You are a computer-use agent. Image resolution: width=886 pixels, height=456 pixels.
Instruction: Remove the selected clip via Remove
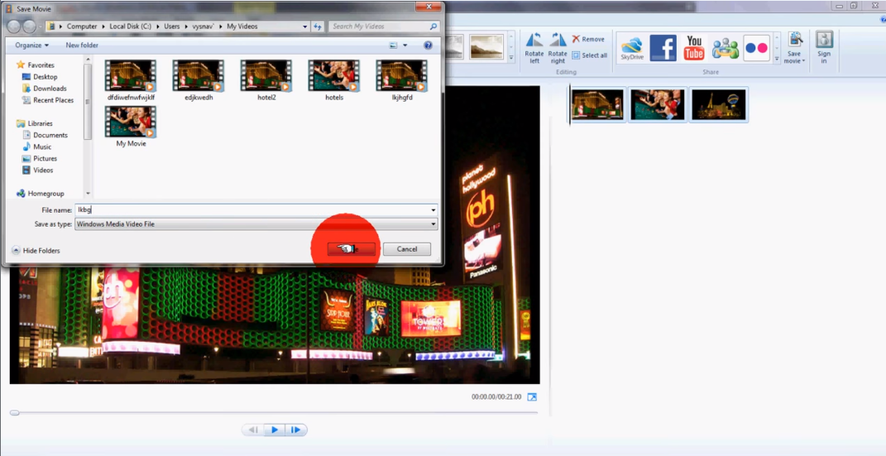coord(587,39)
